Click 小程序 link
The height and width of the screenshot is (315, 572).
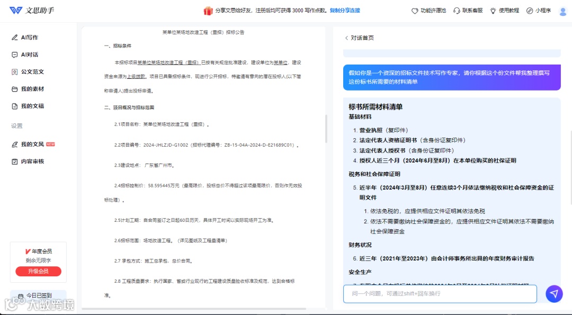(x=543, y=11)
